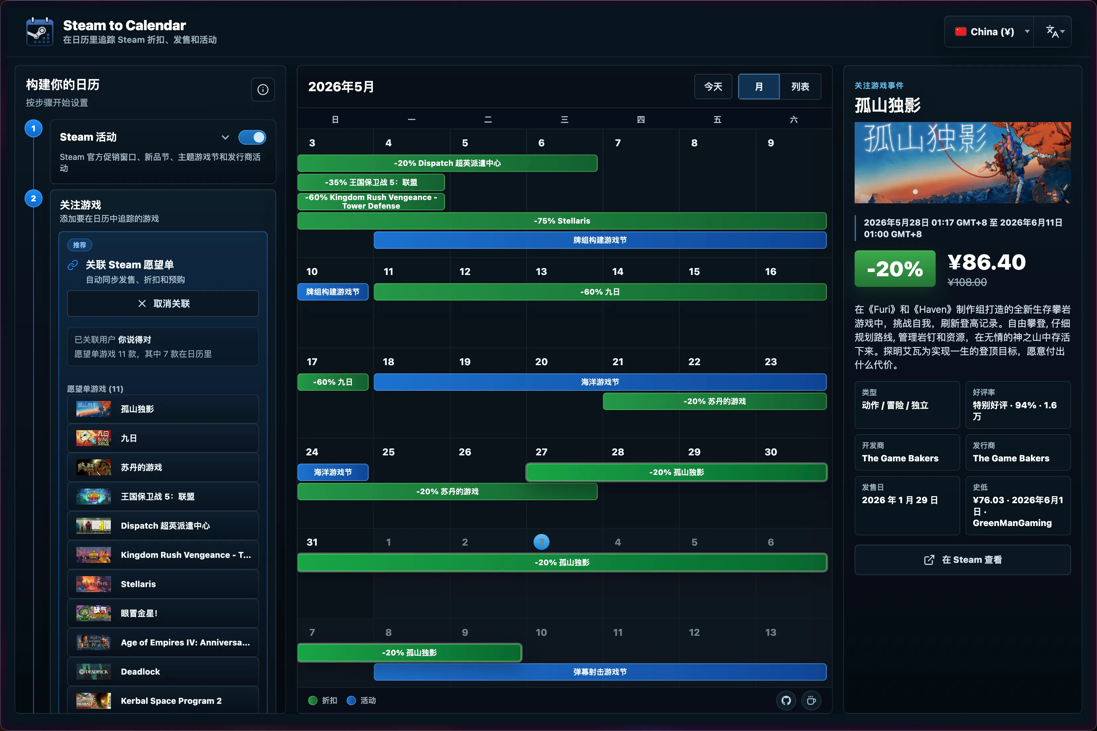Click the info icon beside 构建你的日历
The image size is (1097, 731).
pyautogui.click(x=263, y=90)
